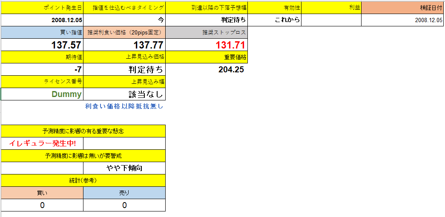445x217 pixels.
Task: Click the expected value -7 cell
Action: [x=42, y=69]
